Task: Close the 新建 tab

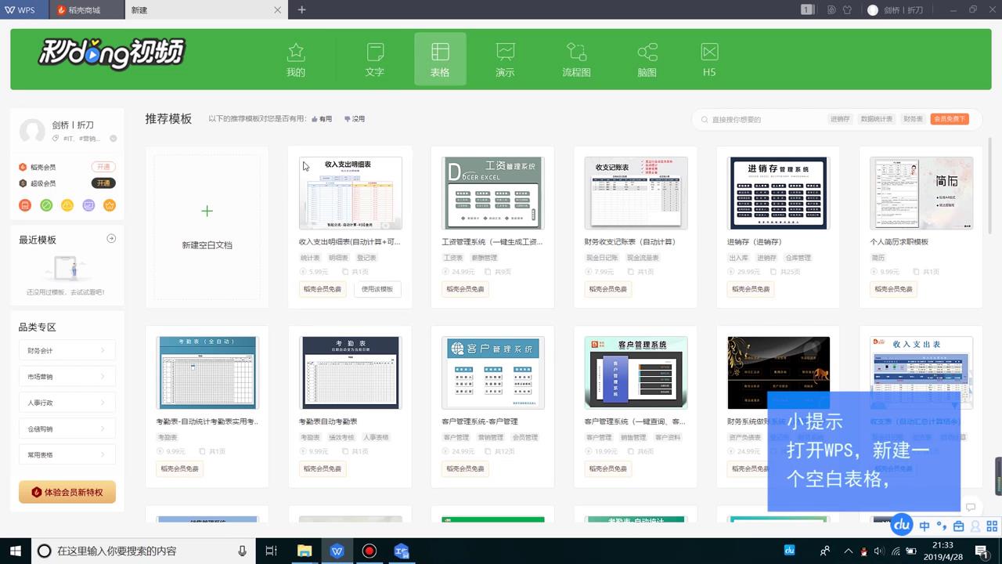Action: point(277,9)
